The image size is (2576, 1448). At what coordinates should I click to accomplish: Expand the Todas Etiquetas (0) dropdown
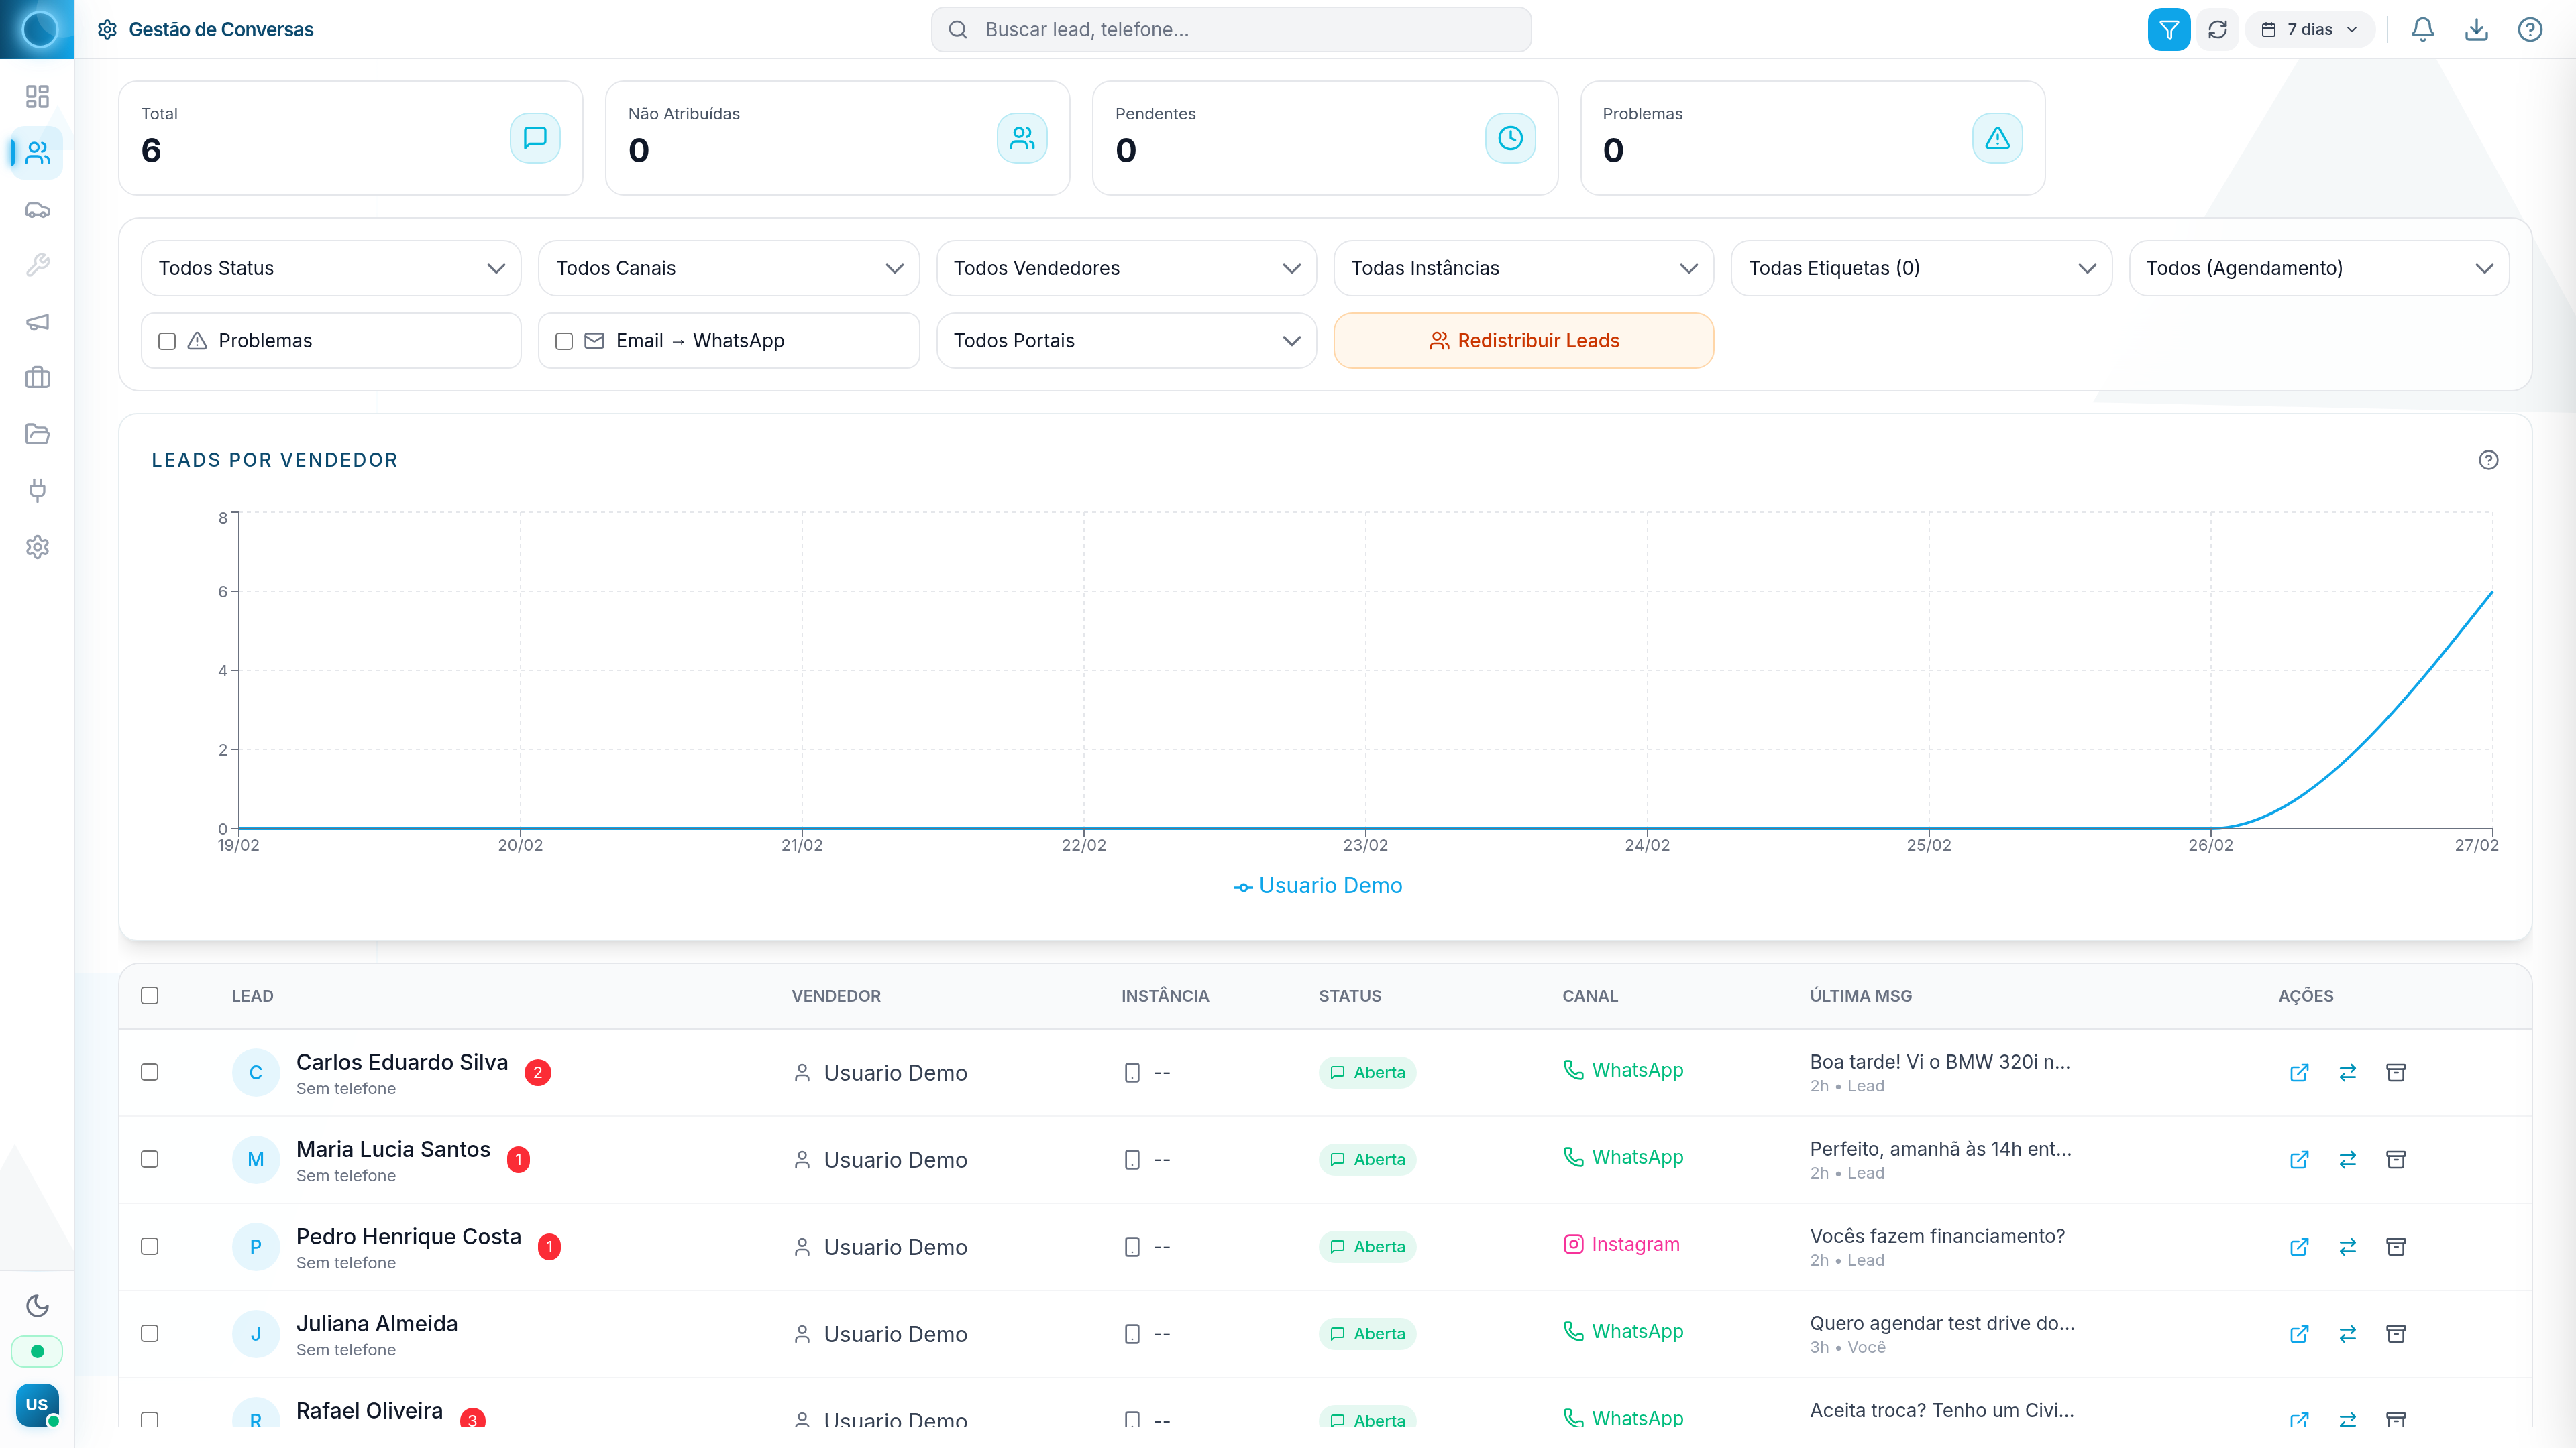(1921, 268)
